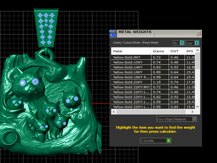Toggle Use Object Materials option
The width and height of the screenshot is (217, 163).
(177, 119)
